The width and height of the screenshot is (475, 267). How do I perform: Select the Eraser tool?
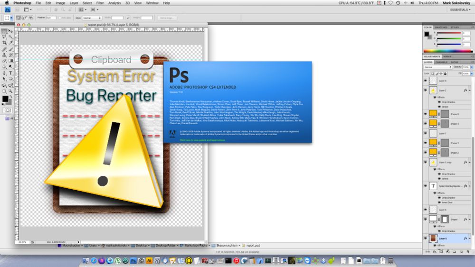pos(4,61)
